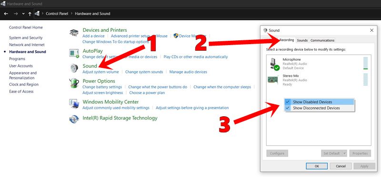Click Hardware and Sound breadcrumb segment

pos(92,14)
